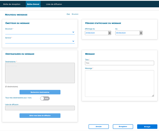The width and height of the screenshot is (159, 131).
Task: Toggle Tous mes destinataires switch
Action: [45, 98]
